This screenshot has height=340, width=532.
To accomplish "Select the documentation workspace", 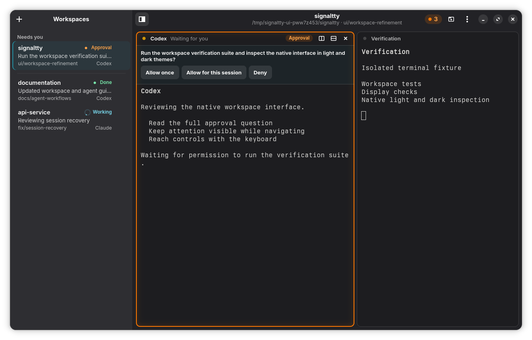I will (x=72, y=90).
